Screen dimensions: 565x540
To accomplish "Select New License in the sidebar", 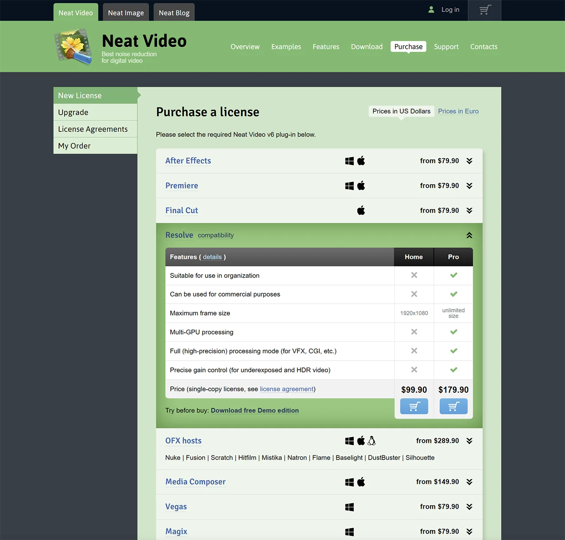I will click(95, 96).
